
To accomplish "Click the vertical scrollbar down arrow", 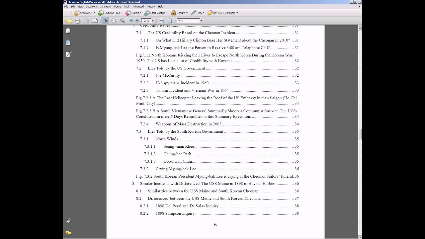I will (x=360, y=237).
